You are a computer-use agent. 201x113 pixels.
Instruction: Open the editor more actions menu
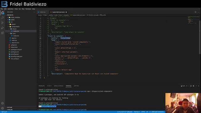click(198, 12)
